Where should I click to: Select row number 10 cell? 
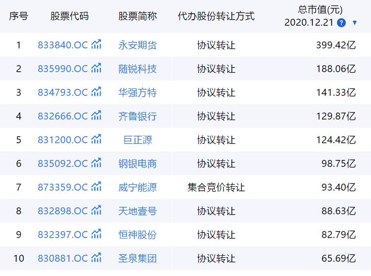pyautogui.click(x=19, y=258)
